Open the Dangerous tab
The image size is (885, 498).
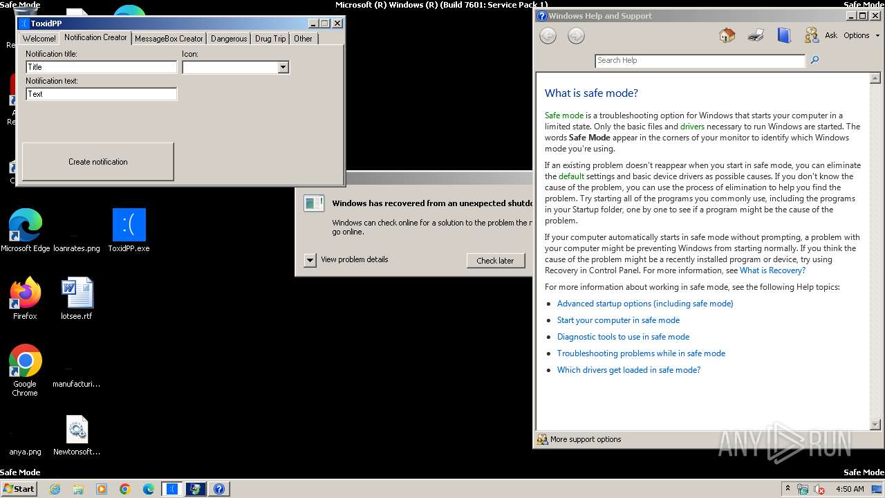click(x=229, y=39)
